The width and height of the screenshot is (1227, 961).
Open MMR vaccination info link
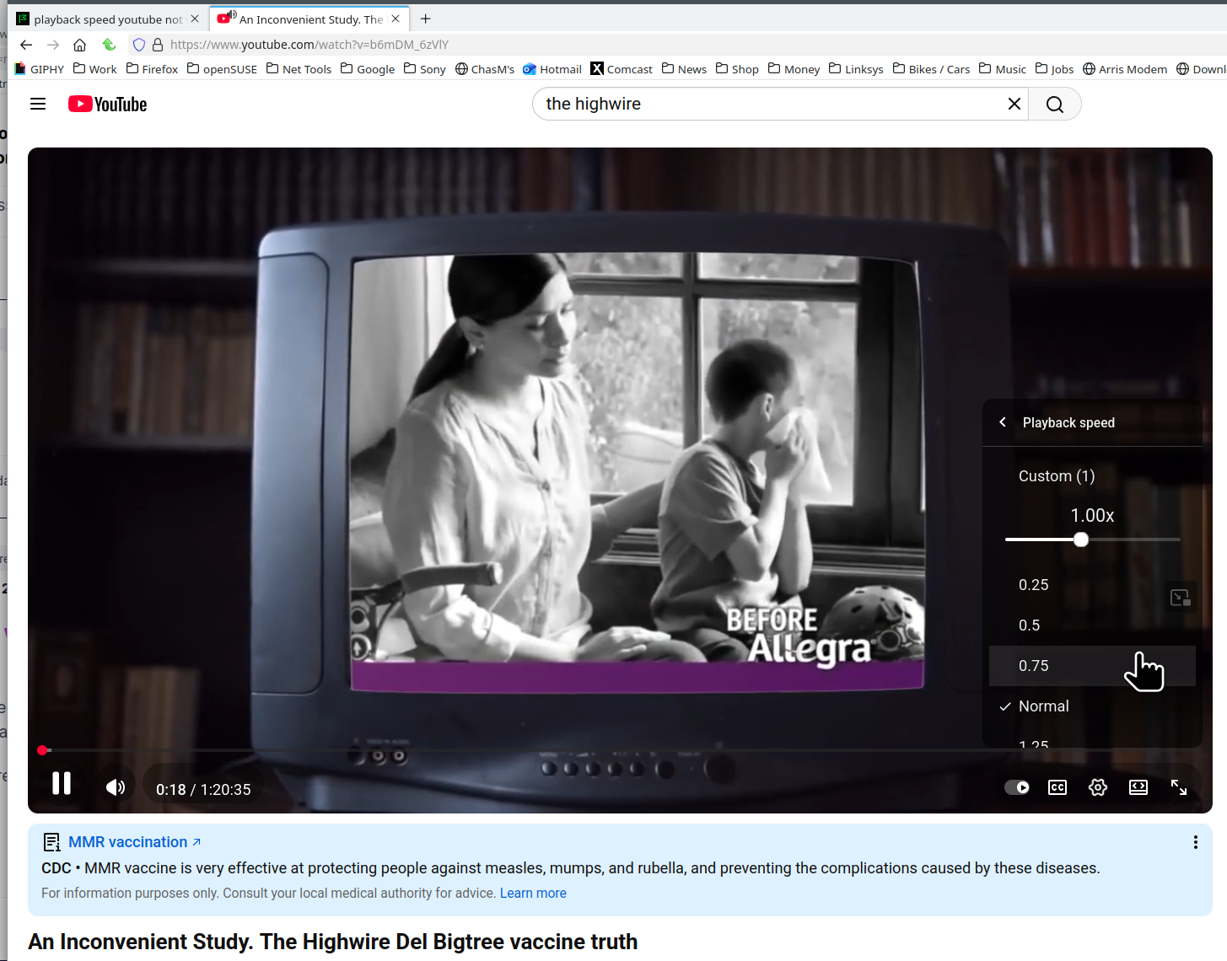pyautogui.click(x=135, y=842)
